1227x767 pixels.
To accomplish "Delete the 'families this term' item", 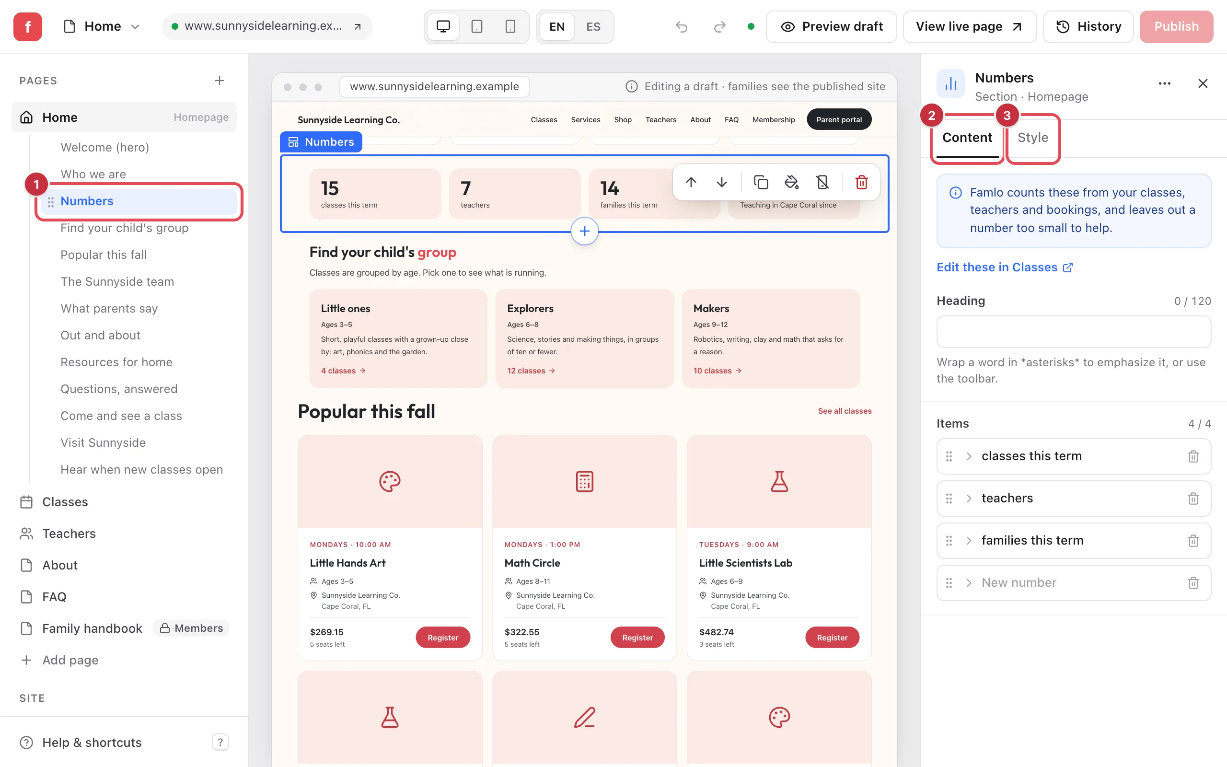I will pos(1193,541).
